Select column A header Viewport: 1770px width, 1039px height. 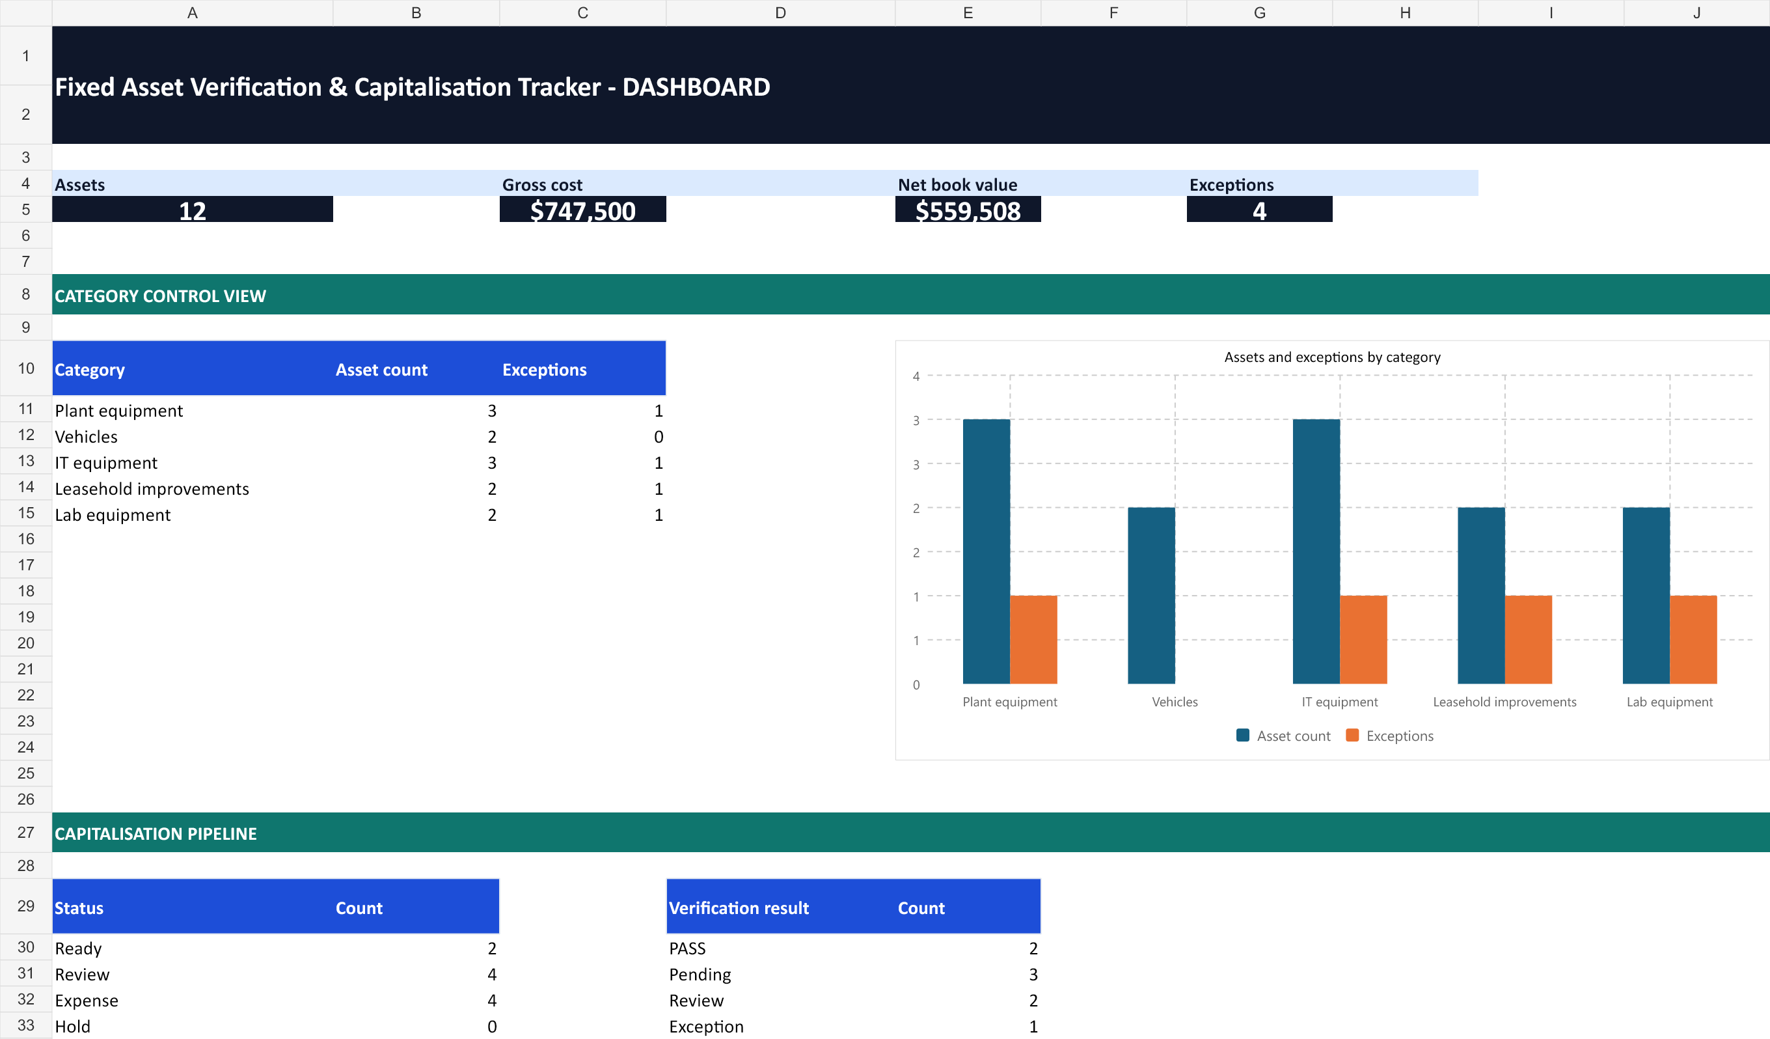pos(193,12)
